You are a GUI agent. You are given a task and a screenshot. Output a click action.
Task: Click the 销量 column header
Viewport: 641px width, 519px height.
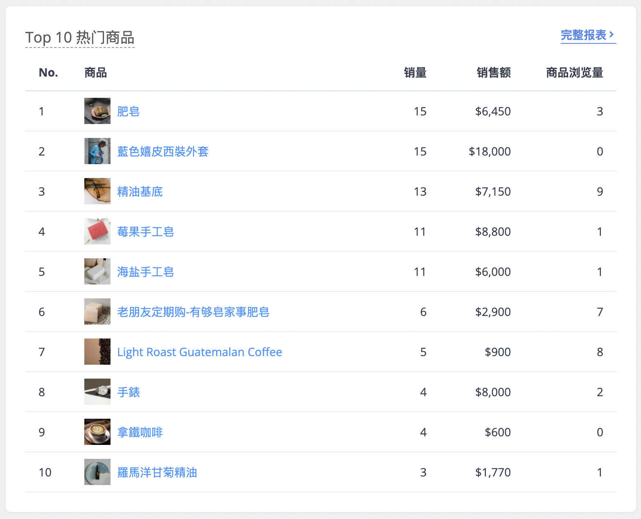click(415, 73)
